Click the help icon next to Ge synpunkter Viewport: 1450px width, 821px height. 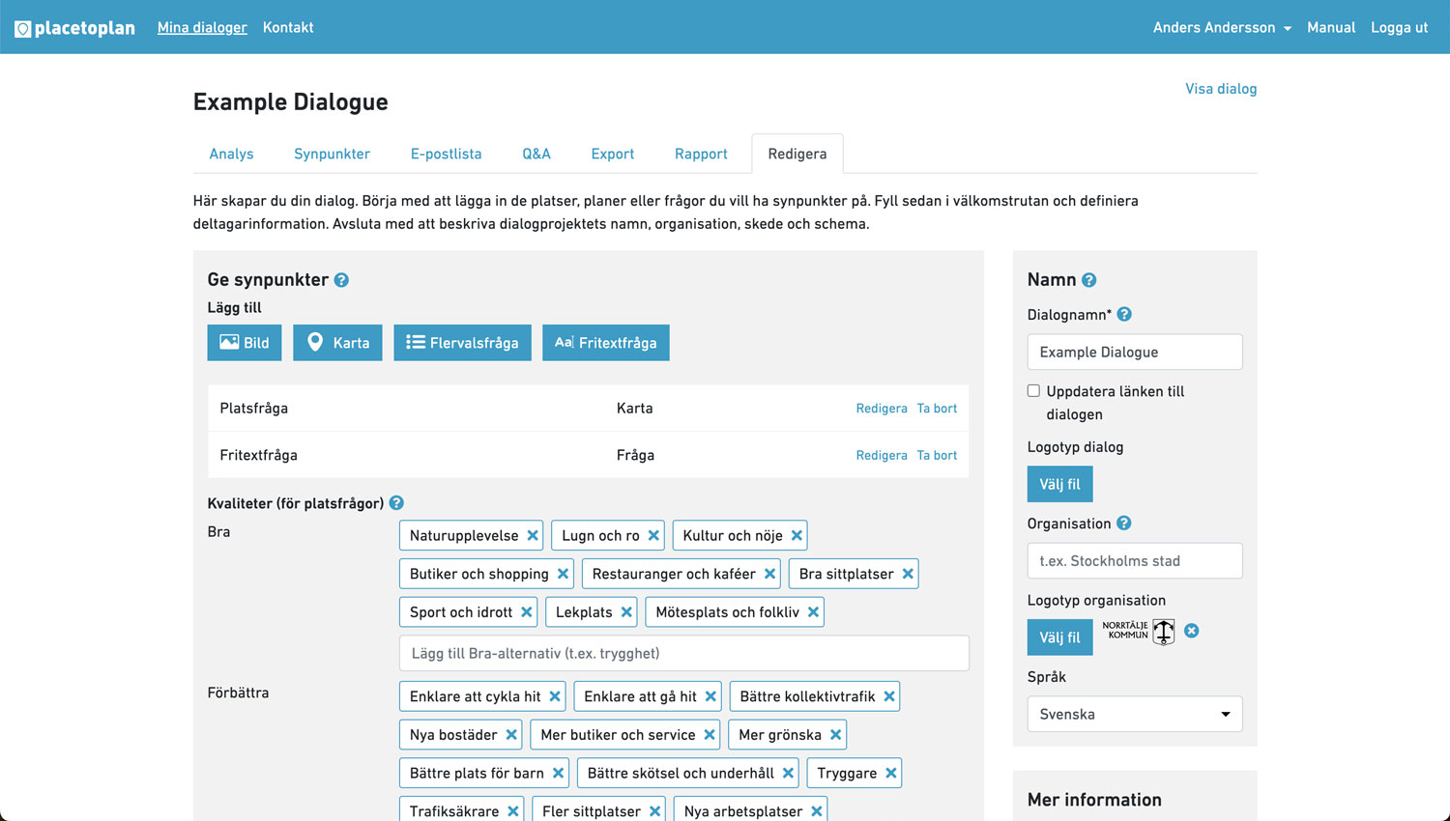[341, 280]
